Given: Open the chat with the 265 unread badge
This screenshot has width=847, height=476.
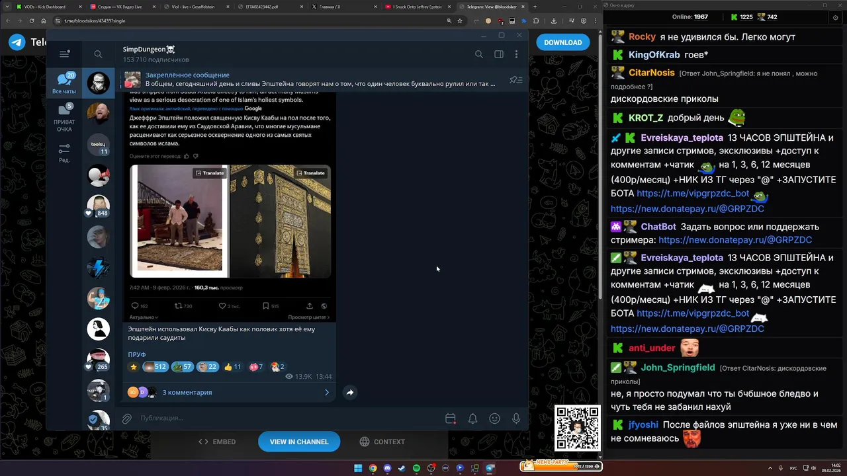Looking at the screenshot, I should coord(98,360).
